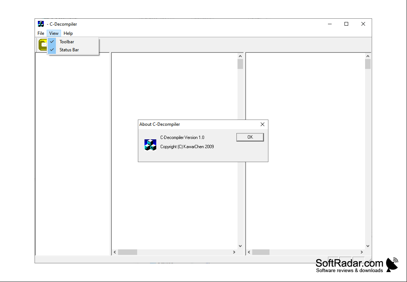The width and height of the screenshot is (407, 282).
Task: Click up arrow of middle pane vertical scrollbar
Action: tap(240, 56)
